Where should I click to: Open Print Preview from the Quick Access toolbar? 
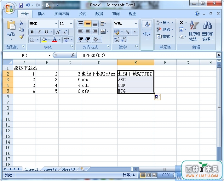(x=48, y=5)
